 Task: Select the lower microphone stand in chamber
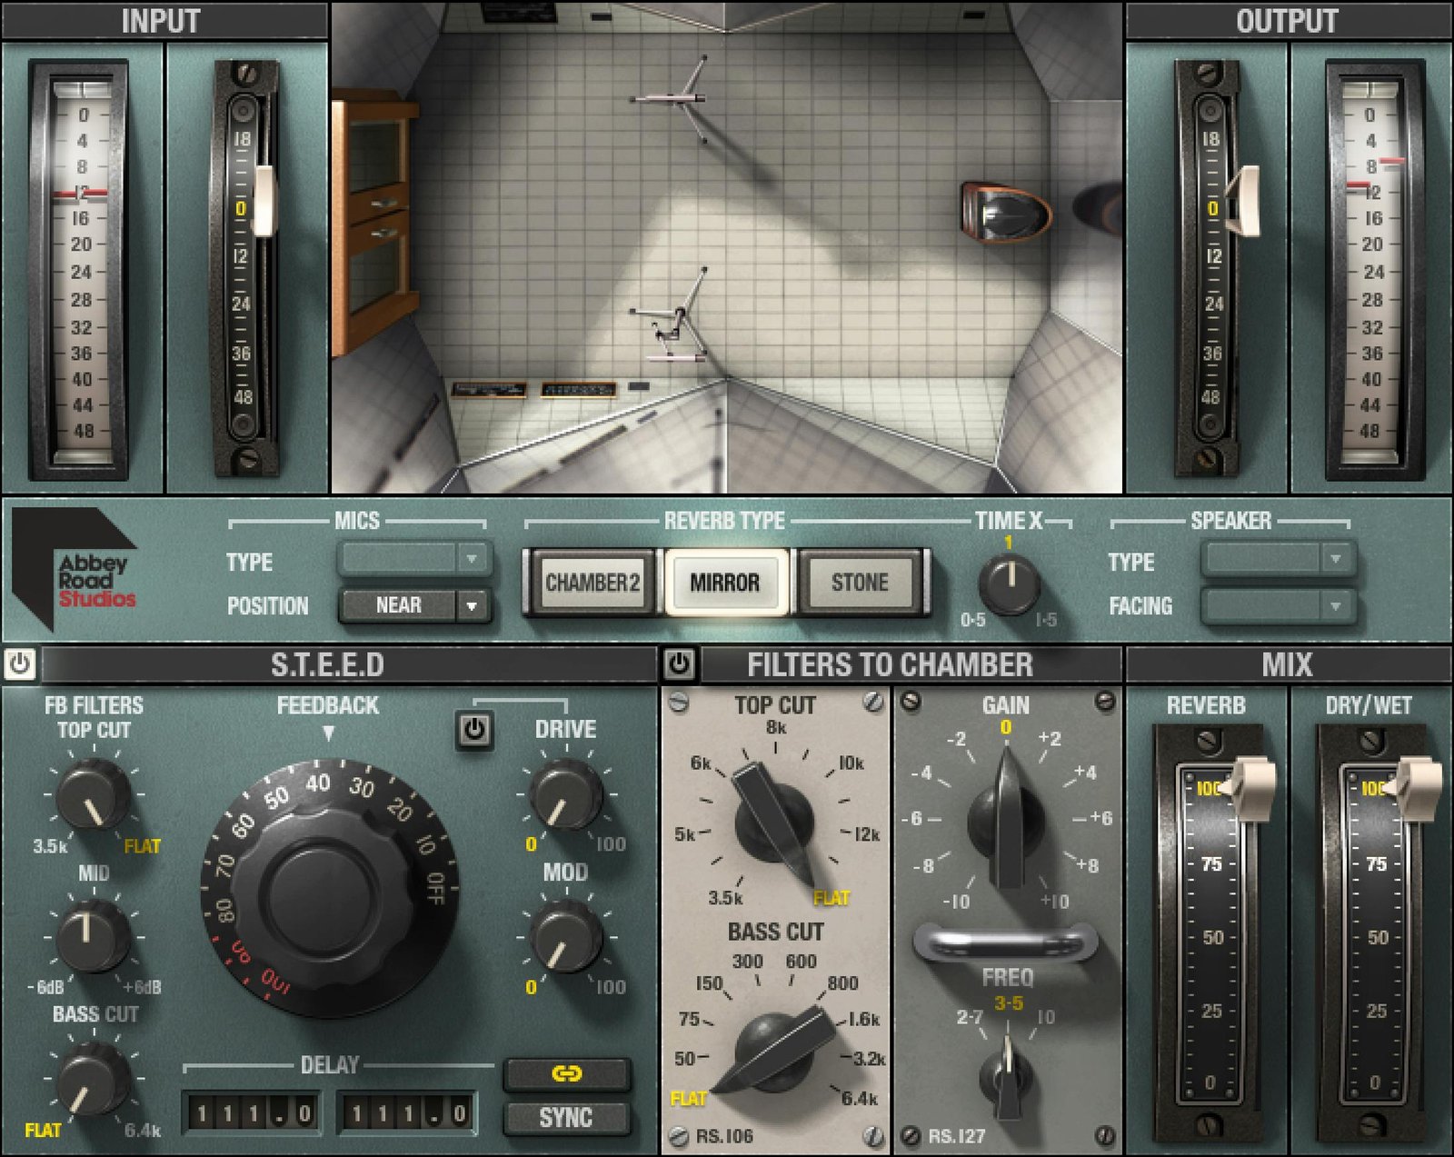(672, 316)
